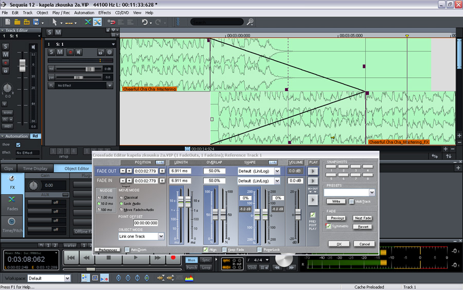
Task: Click the Undo arrow icon
Action: [x=145, y=22]
